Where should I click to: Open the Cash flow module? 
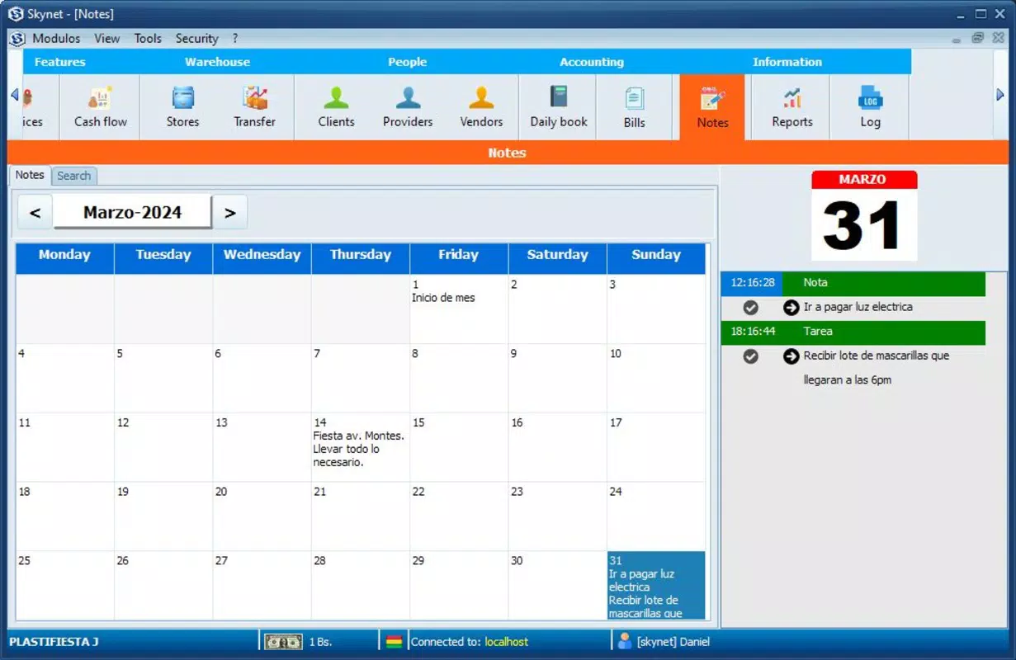coord(100,107)
